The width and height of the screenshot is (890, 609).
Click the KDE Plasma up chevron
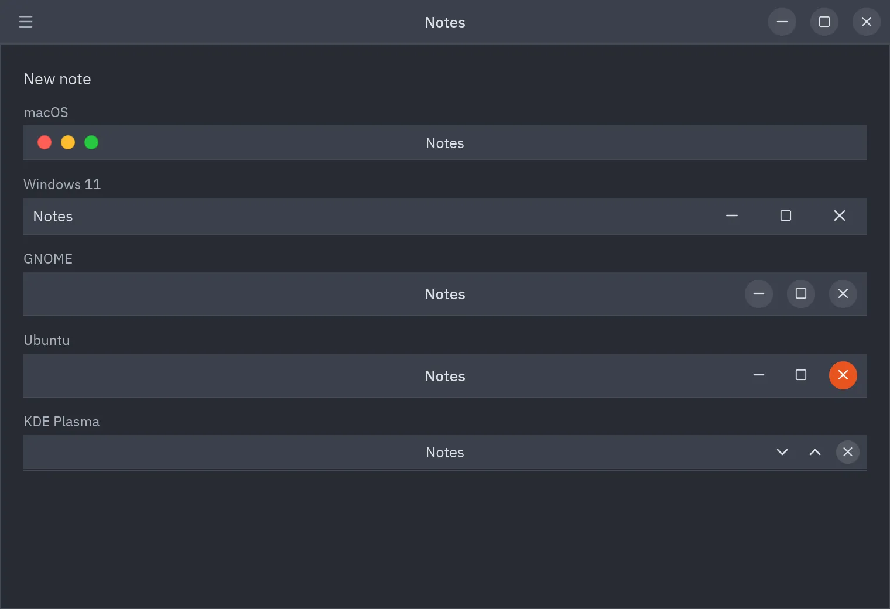[815, 451]
